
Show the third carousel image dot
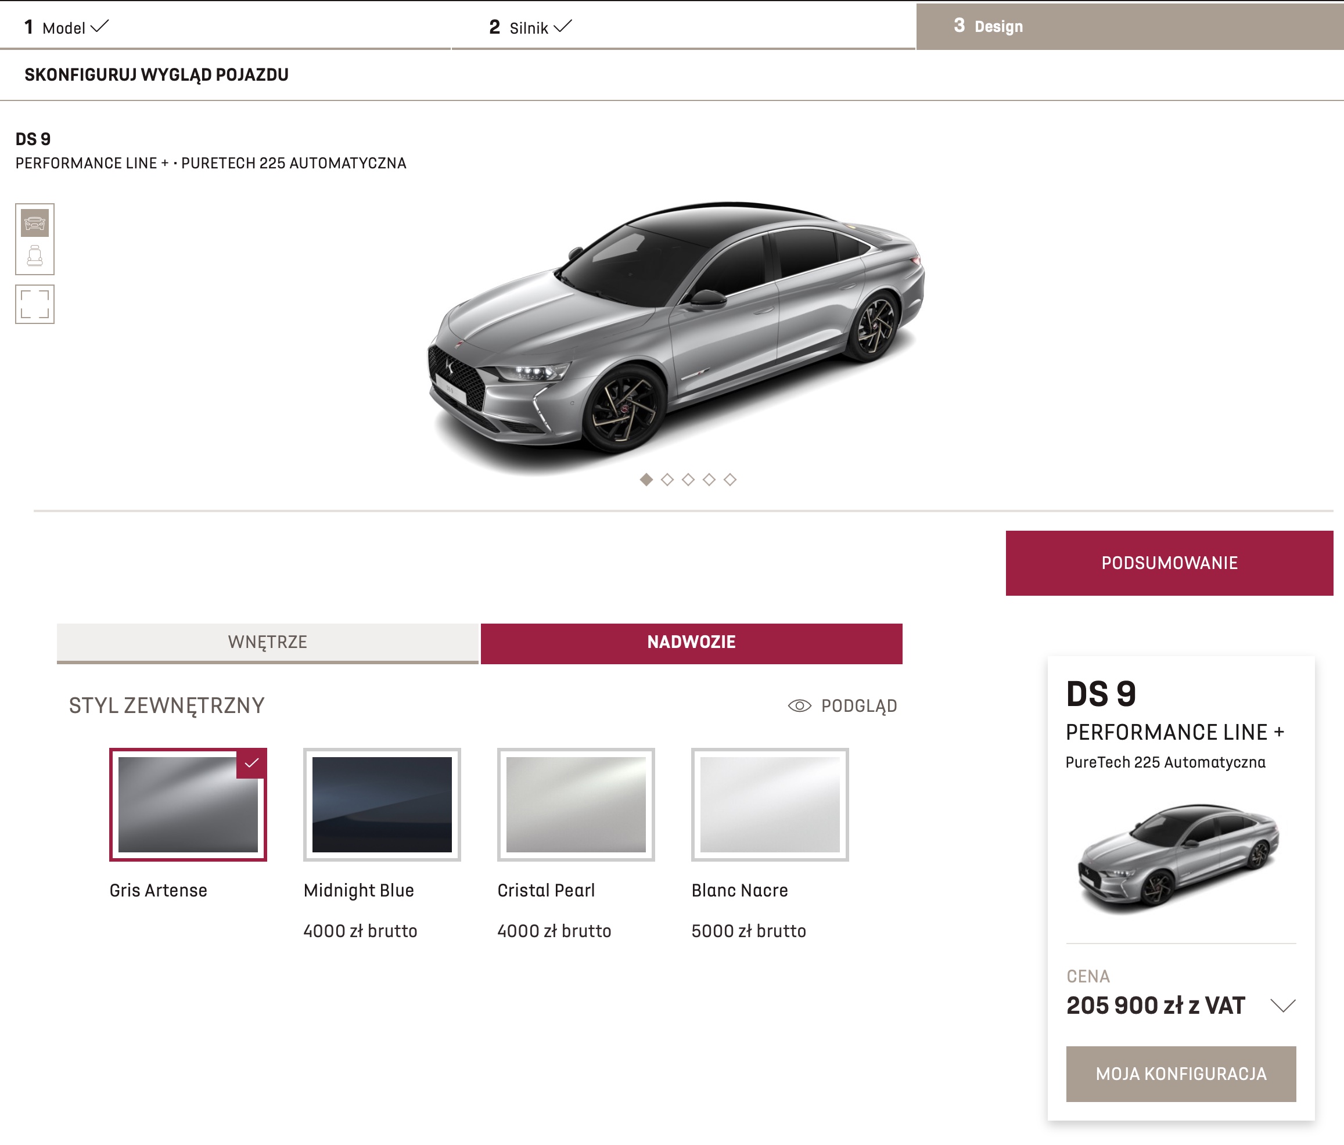688,479
